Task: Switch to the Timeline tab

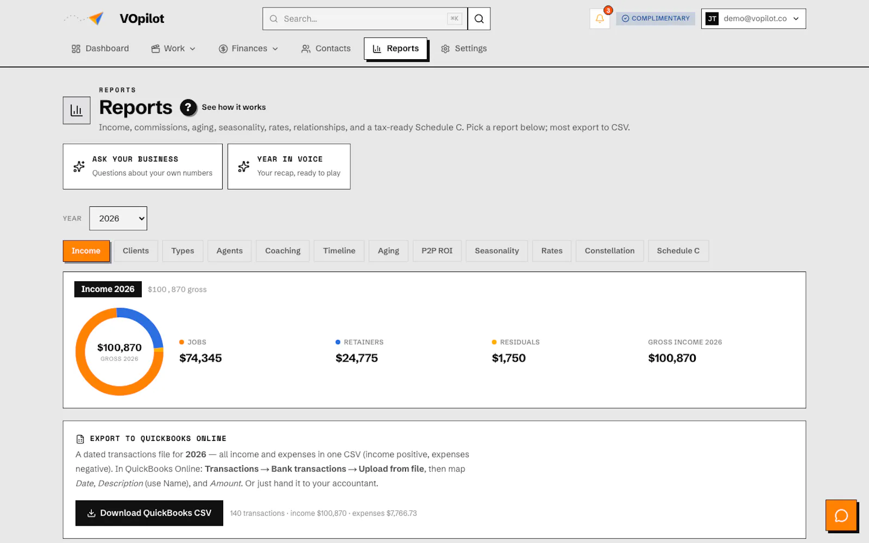Action: click(339, 251)
